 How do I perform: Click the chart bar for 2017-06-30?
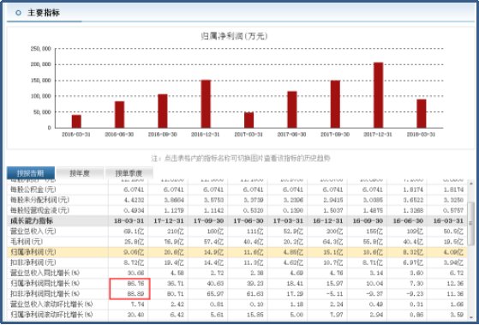(x=292, y=110)
